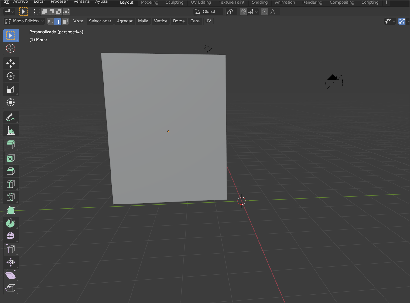Pick the Inset Faces tool
This screenshot has width=410, height=303.
coord(11,158)
